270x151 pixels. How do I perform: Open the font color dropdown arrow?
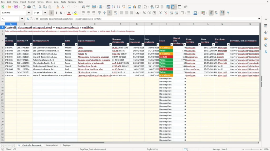(x=72, y=13)
